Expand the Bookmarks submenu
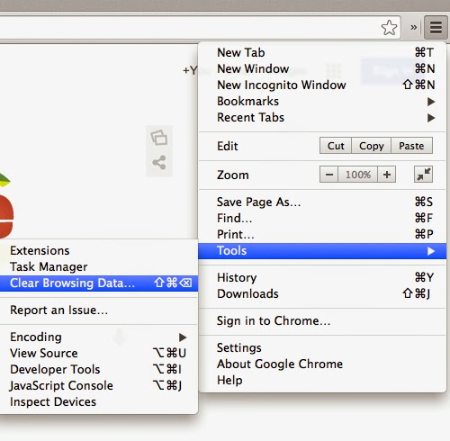Image resolution: width=450 pixels, height=441 pixels. 322,102
